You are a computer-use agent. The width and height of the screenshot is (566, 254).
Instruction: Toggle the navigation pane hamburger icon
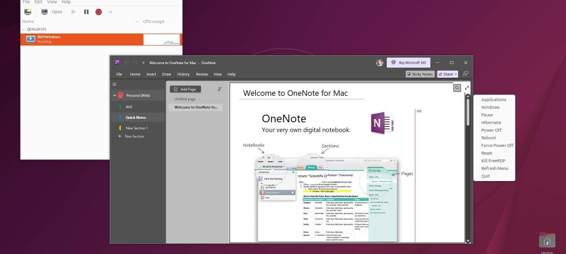[x=114, y=85]
